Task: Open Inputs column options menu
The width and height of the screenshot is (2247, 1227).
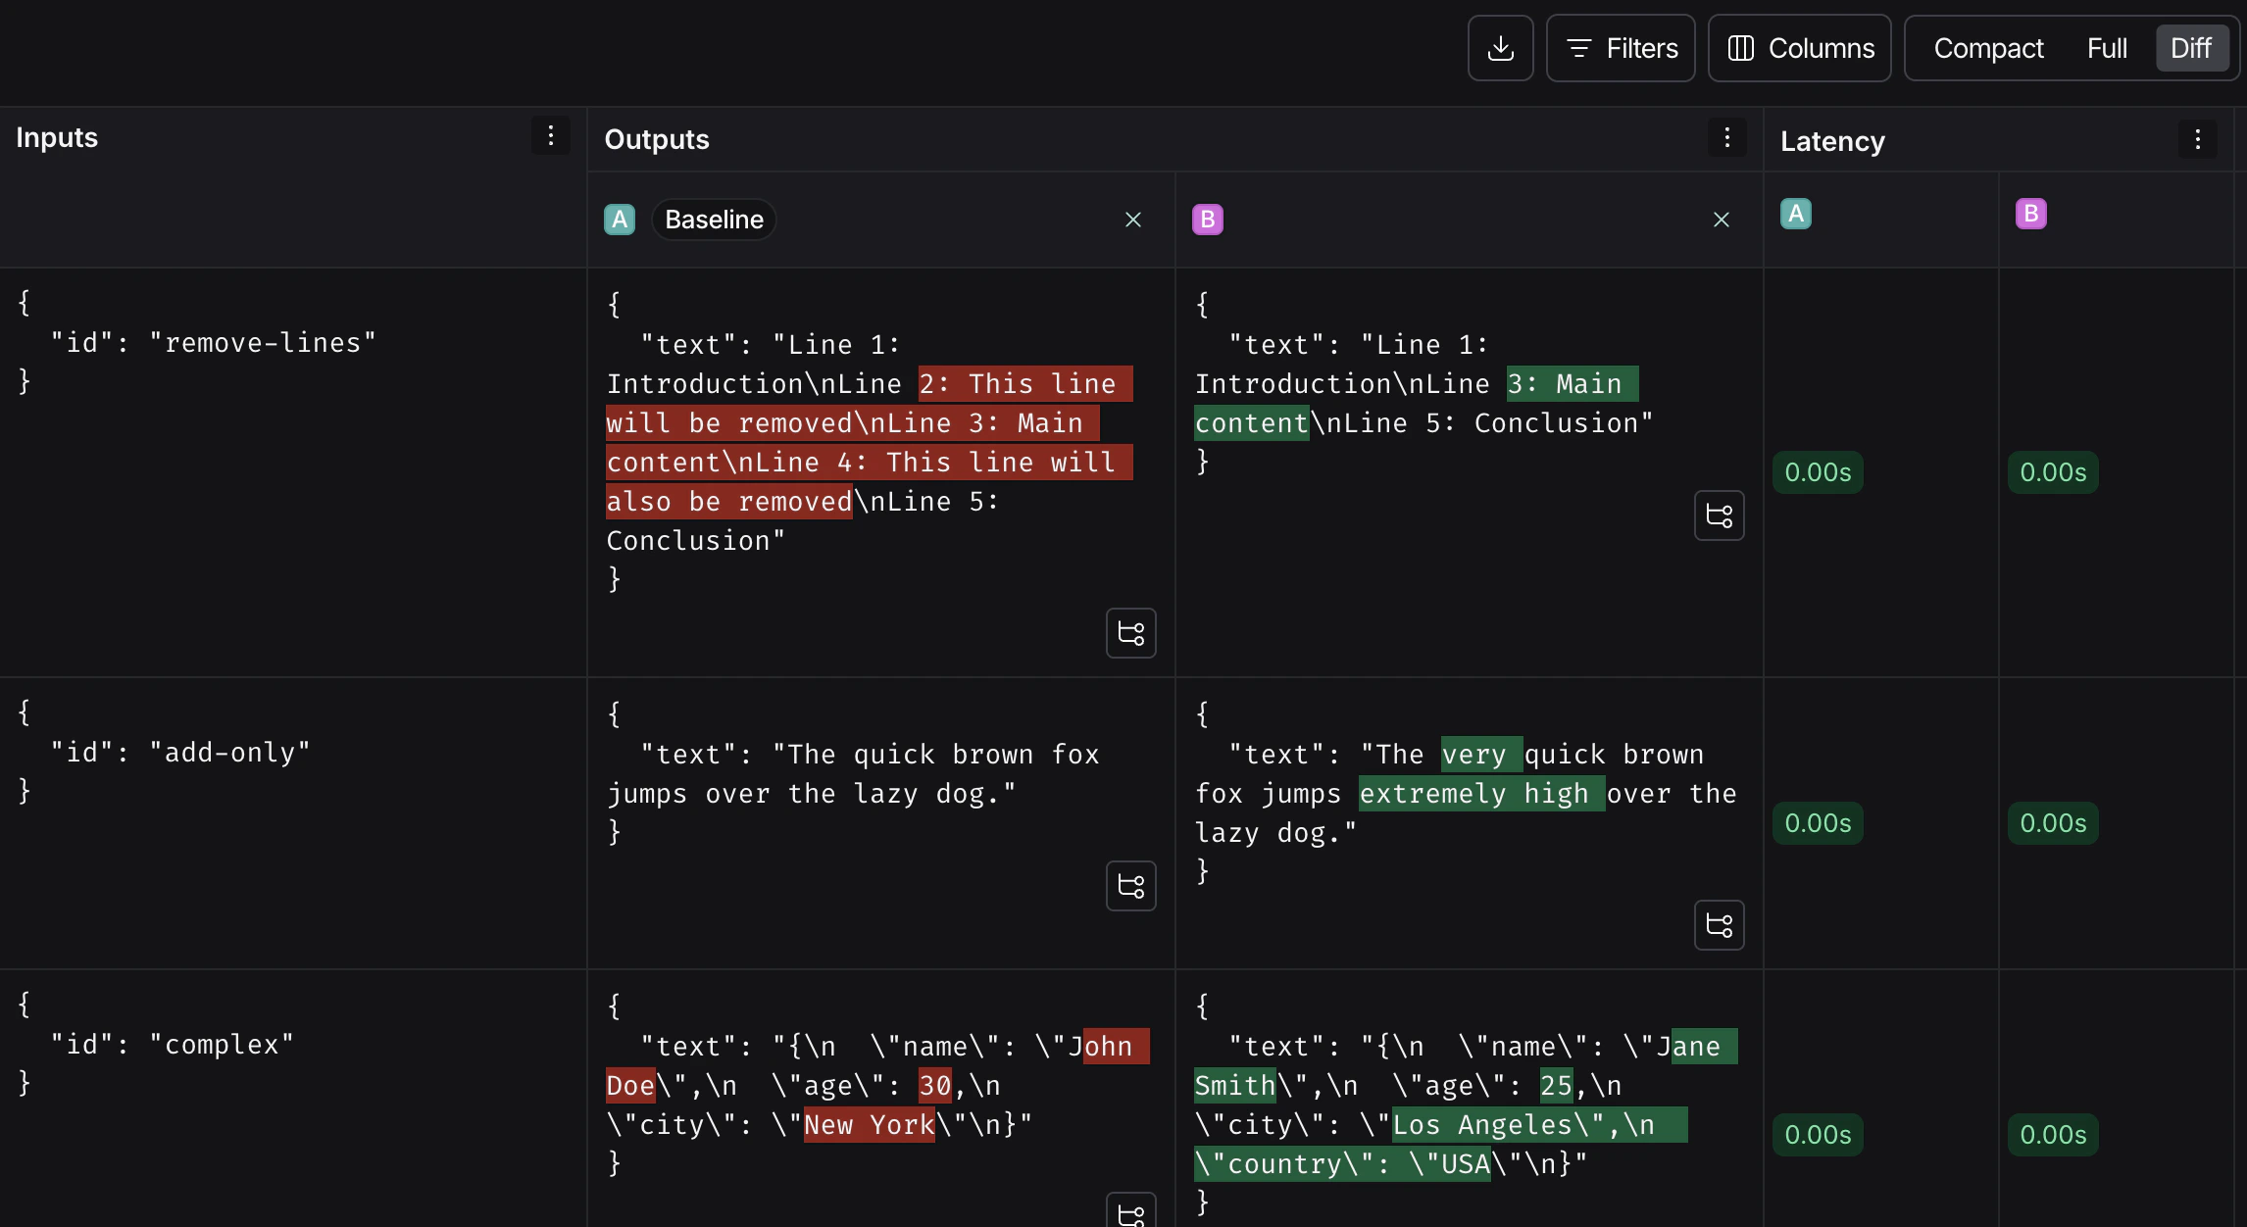Action: pos(550,136)
